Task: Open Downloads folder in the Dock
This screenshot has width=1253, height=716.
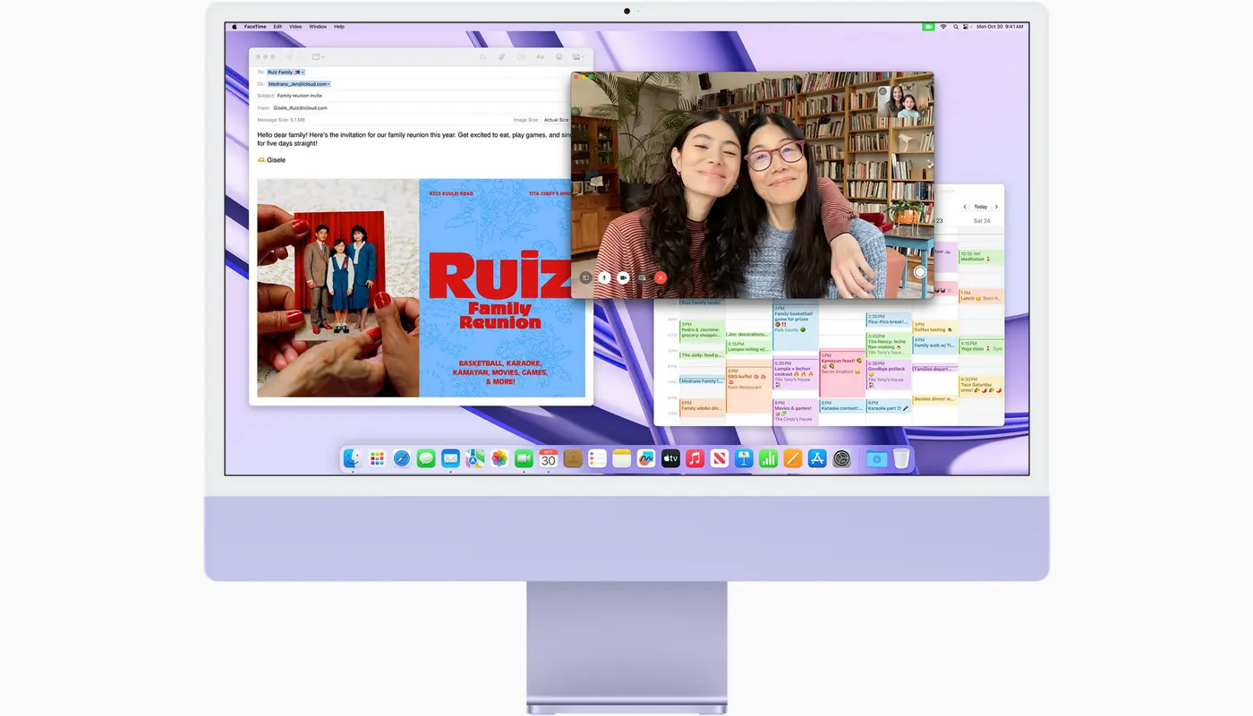Action: coord(876,458)
